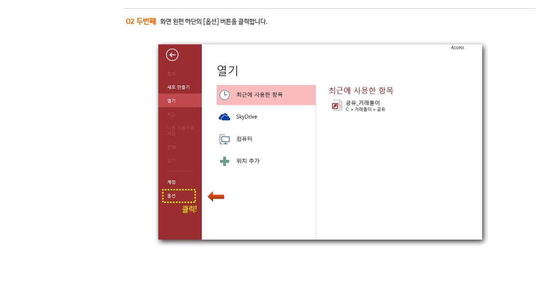Image resolution: width=555 pixels, height=283 pixels.
Task: Click the clock icon beside 최근에 사용한 항목
Action: pyautogui.click(x=224, y=95)
